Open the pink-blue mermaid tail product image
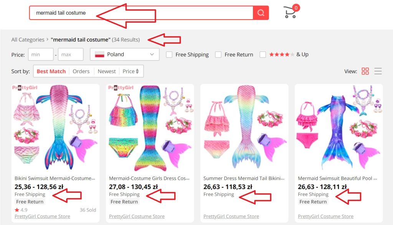 pyautogui.click(x=55, y=128)
